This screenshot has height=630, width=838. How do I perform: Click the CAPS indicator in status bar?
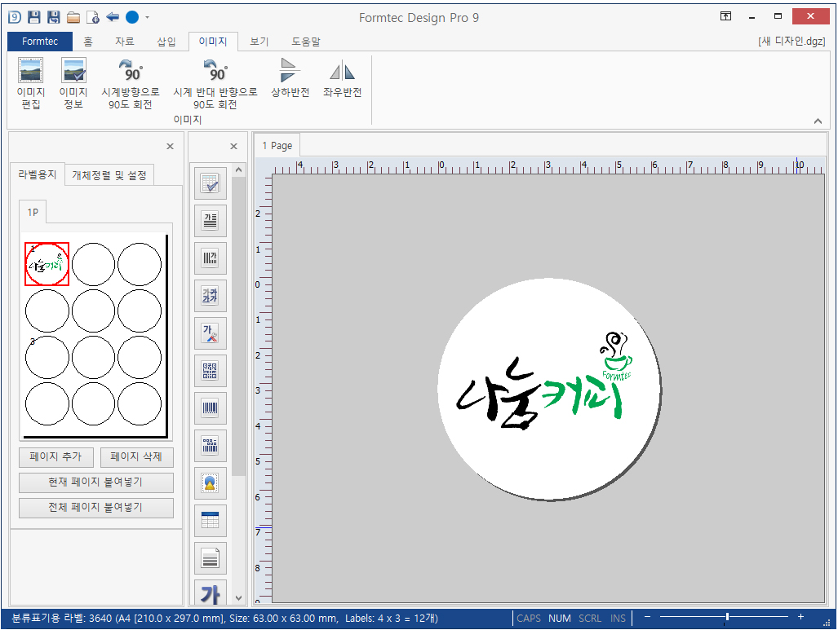(529, 619)
